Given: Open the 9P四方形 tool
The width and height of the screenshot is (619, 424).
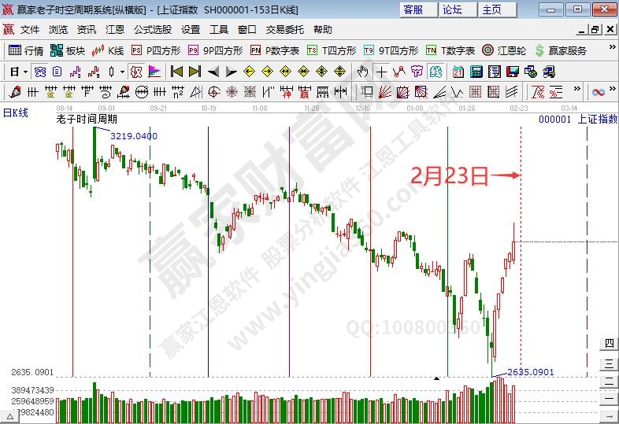Looking at the screenshot, I should pos(215,50).
